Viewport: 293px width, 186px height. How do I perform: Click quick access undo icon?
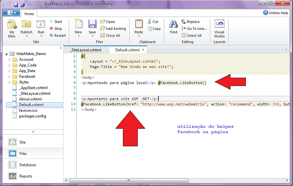(29, 4)
